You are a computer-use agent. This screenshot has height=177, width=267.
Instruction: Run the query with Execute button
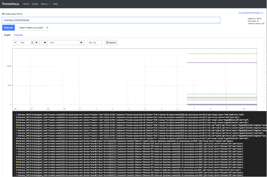[x=8, y=28]
